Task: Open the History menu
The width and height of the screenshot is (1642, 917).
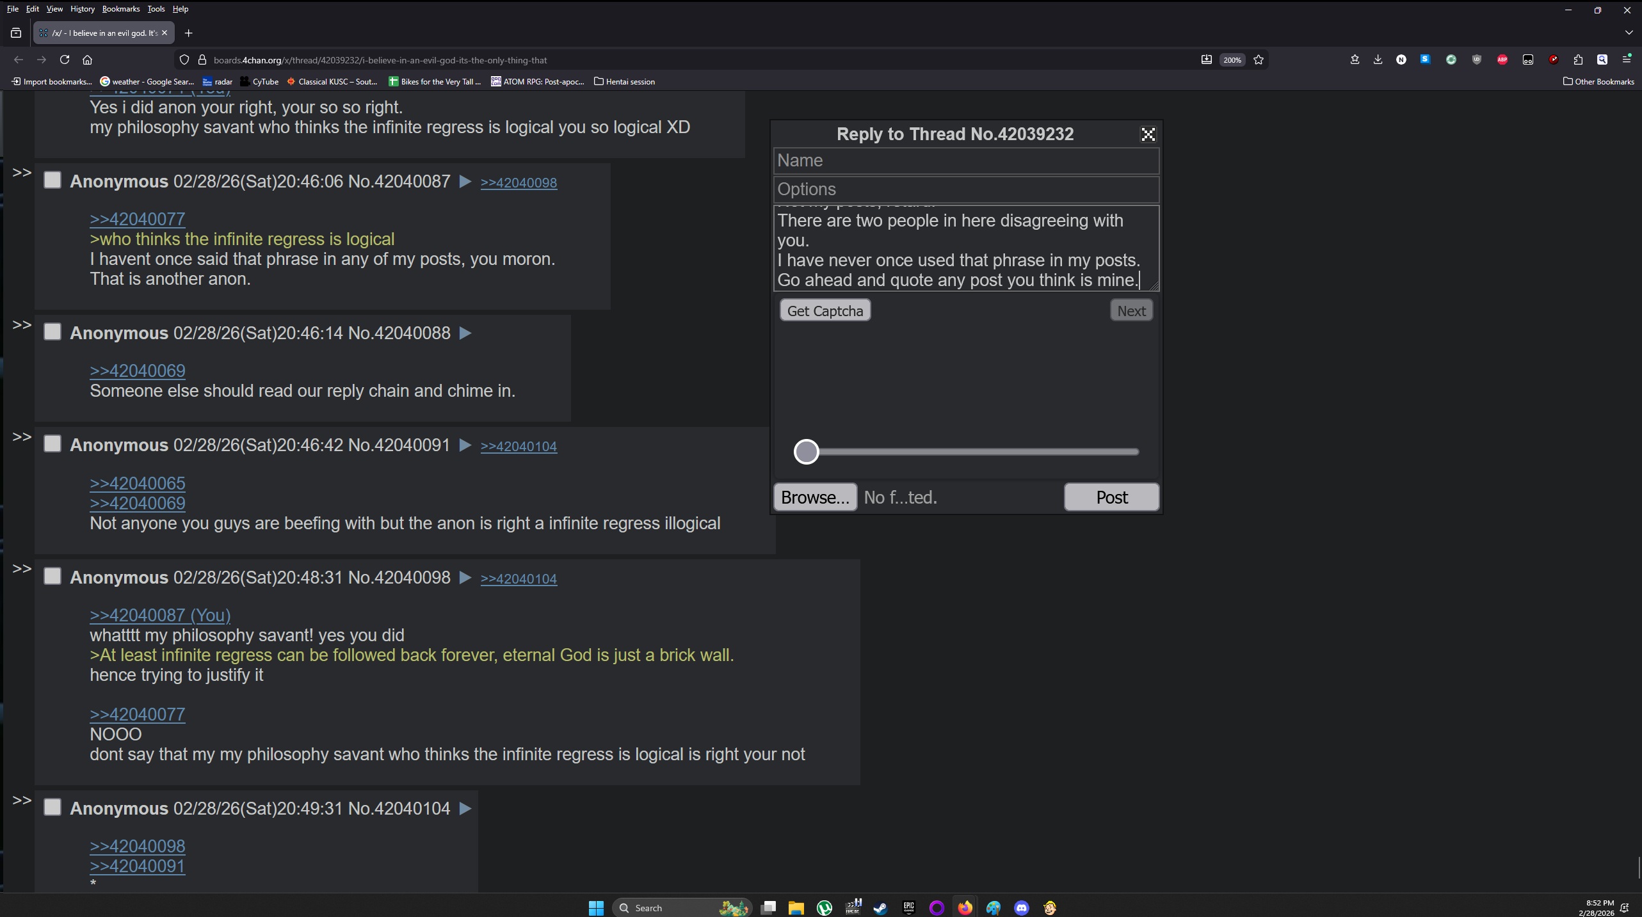Action: pyautogui.click(x=82, y=9)
